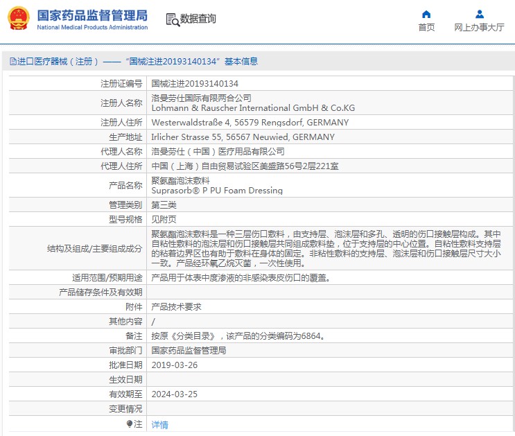Click the 数据查询 heading
This screenshot has height=436, width=515.
click(x=198, y=19)
